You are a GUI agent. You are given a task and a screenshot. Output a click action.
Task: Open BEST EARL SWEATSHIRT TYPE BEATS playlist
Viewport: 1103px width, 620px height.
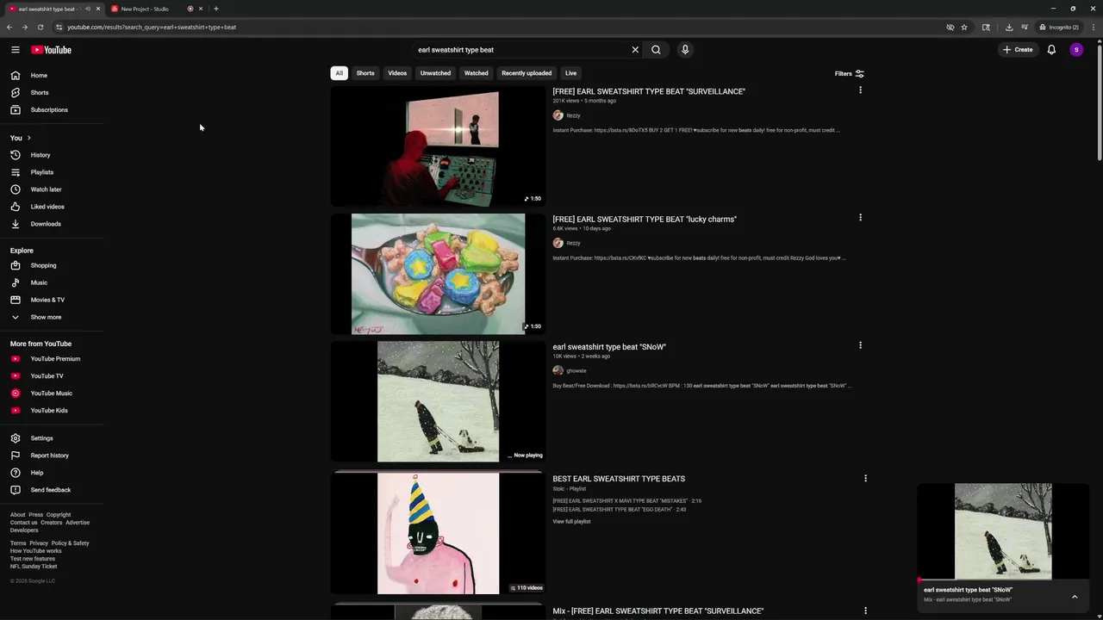coord(619,479)
